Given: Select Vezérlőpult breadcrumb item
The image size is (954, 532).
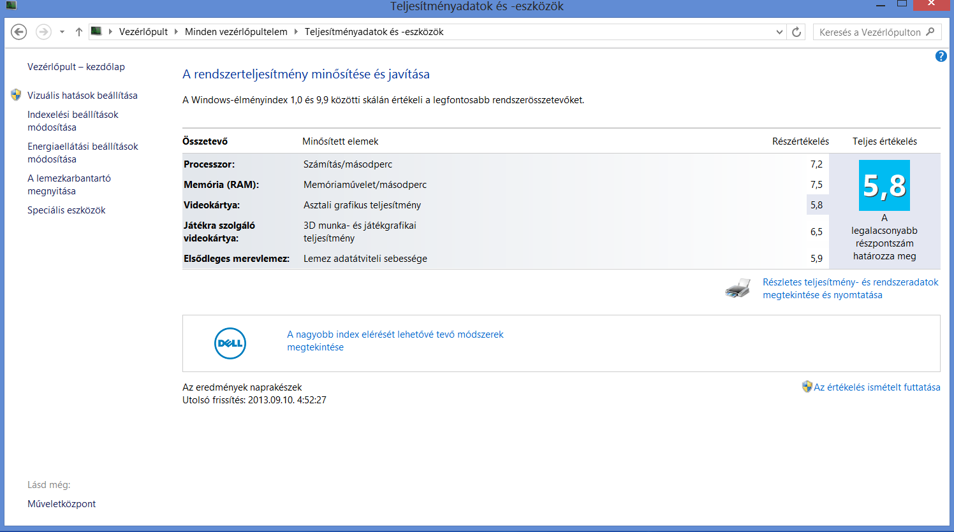Looking at the screenshot, I should pyautogui.click(x=143, y=32).
